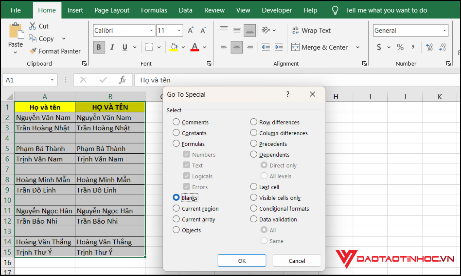Image resolution: width=461 pixels, height=276 pixels.
Task: Open the Name Box dropdown arrow
Action: click(52, 80)
